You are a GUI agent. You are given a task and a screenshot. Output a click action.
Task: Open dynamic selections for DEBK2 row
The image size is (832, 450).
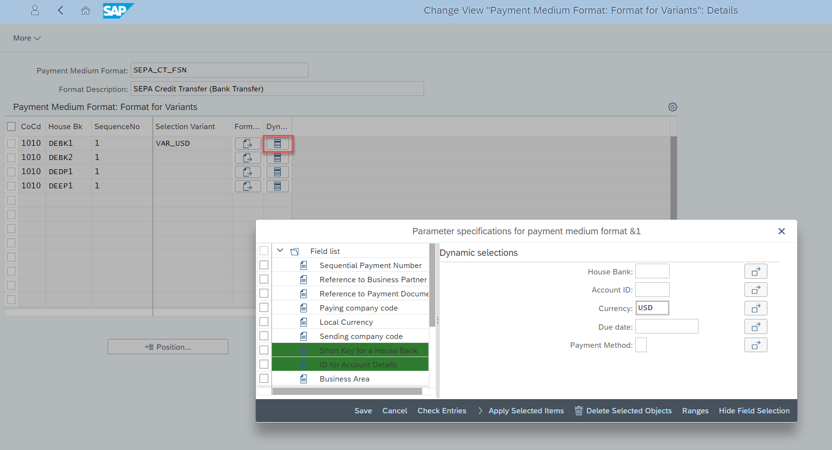277,157
